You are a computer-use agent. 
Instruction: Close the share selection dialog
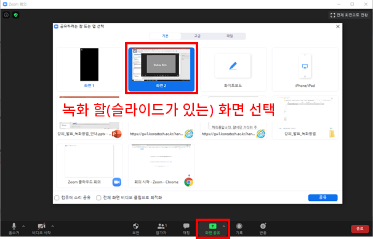pos(338,26)
